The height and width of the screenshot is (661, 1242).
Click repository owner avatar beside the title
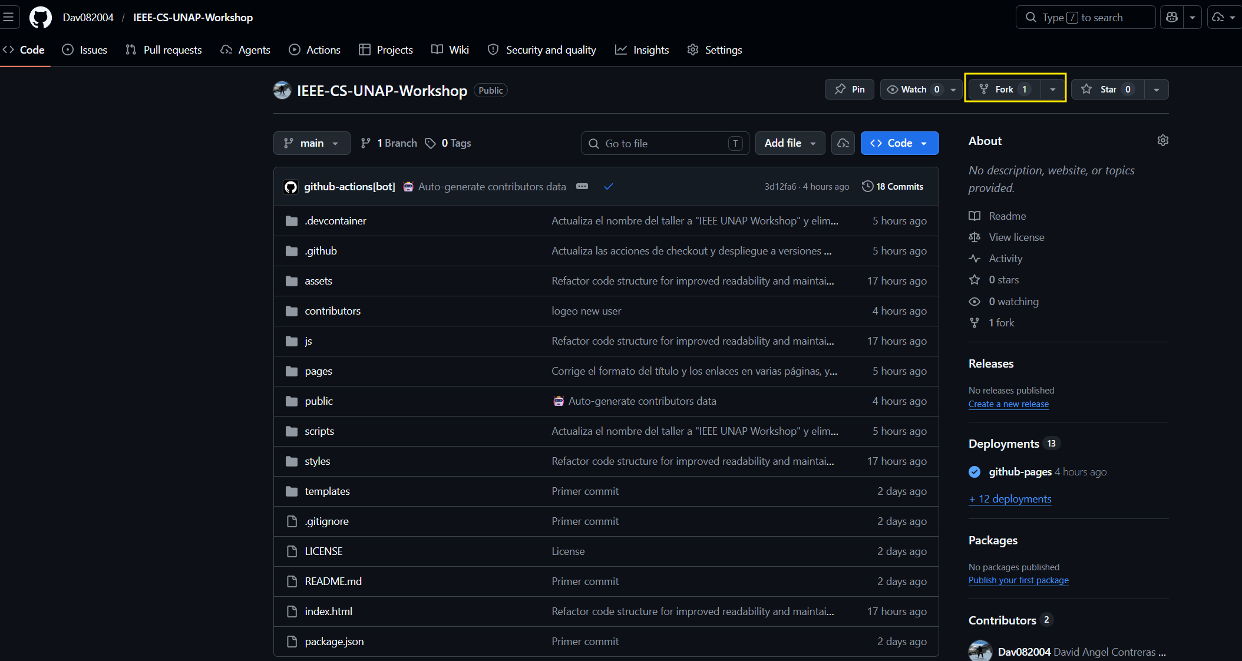282,90
